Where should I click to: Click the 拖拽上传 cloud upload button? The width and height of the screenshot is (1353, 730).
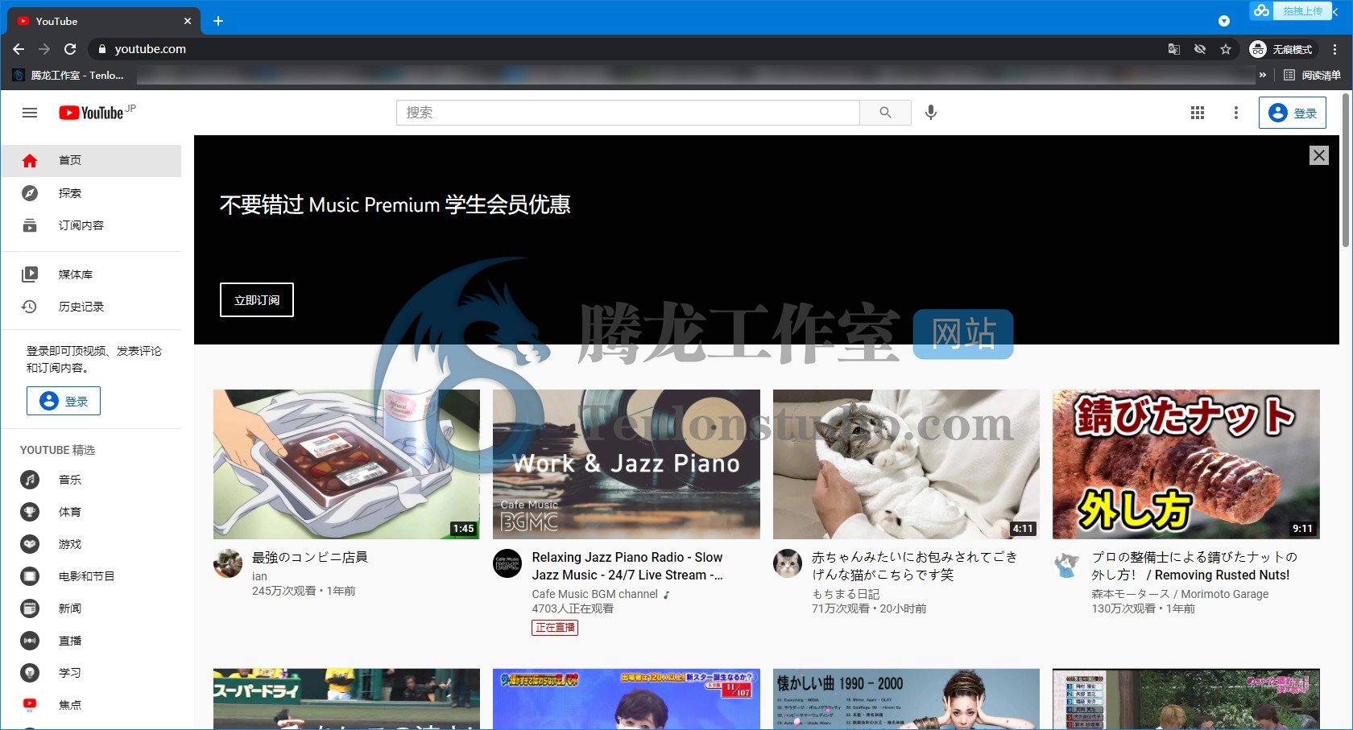click(x=1291, y=10)
